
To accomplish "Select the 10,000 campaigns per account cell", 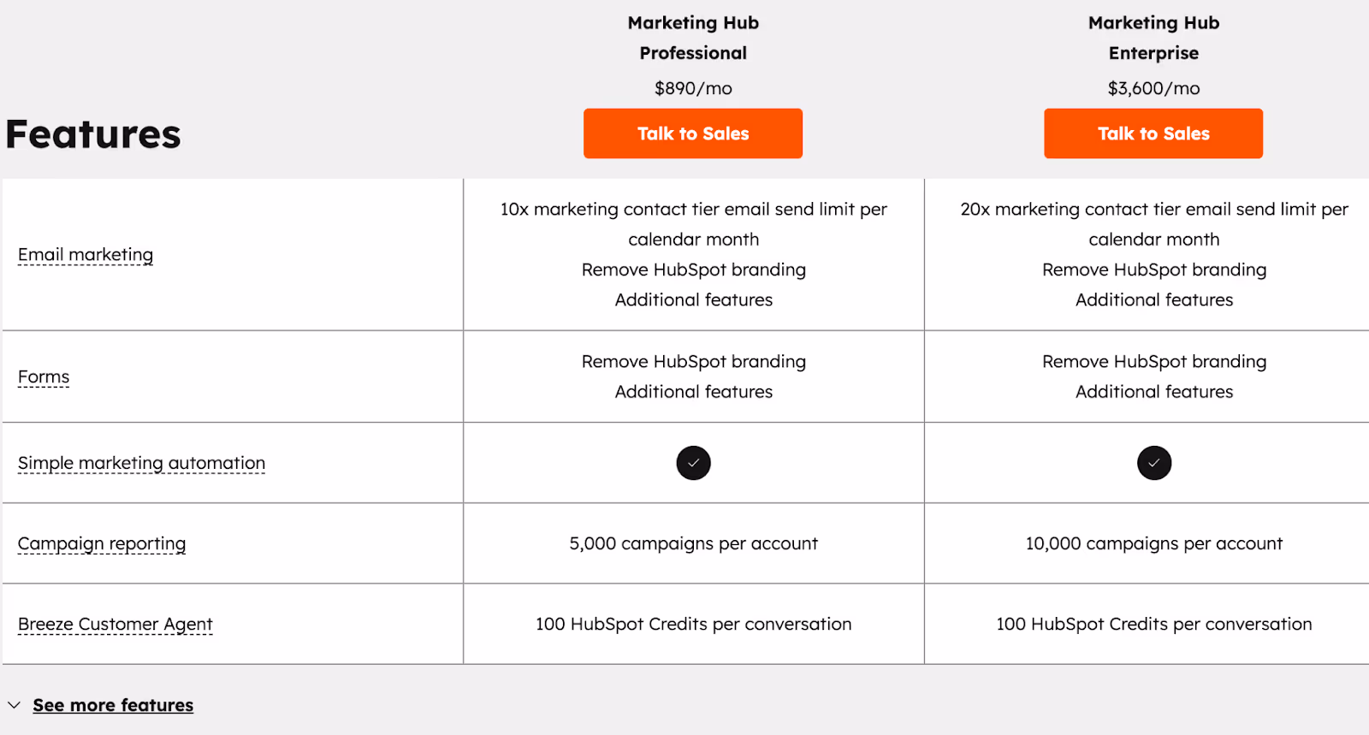I will [1153, 542].
